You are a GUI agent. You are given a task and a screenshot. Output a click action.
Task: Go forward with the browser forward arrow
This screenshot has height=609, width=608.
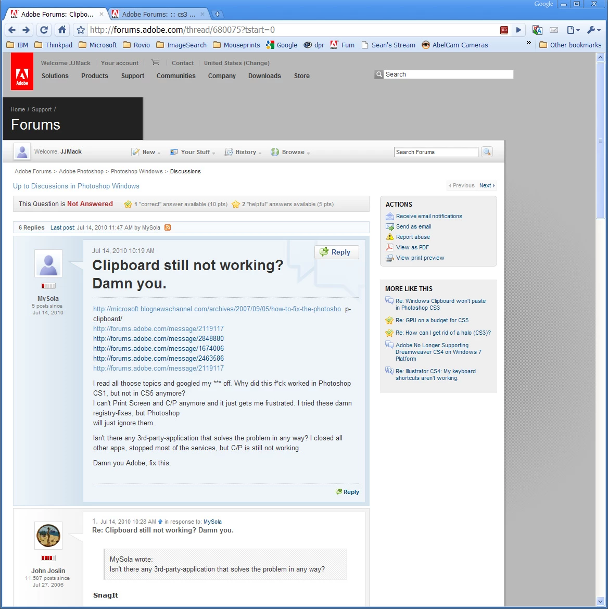coord(26,30)
